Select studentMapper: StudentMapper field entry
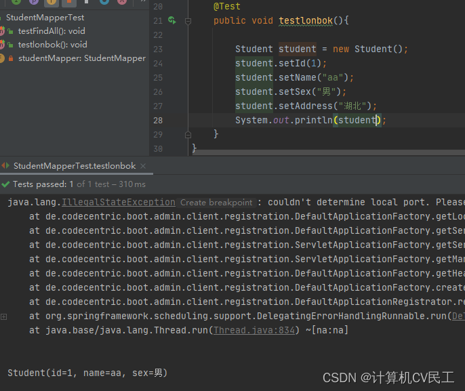 82,58
